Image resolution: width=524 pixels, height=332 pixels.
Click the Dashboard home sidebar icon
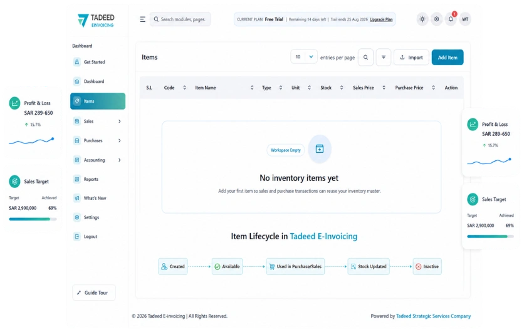(77, 81)
